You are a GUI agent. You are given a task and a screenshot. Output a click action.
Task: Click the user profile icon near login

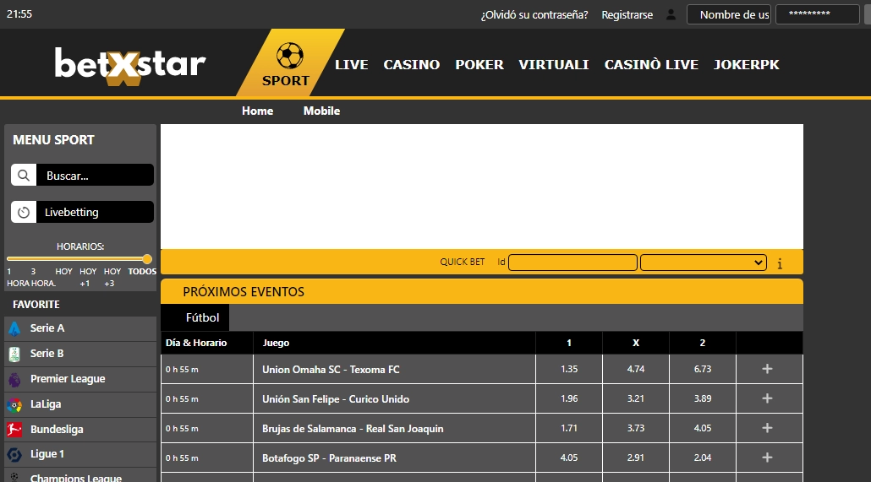coord(671,14)
